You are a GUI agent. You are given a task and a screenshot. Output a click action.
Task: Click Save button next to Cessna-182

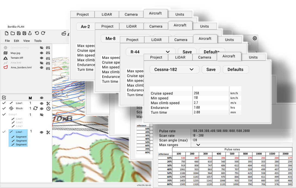coord(211,69)
